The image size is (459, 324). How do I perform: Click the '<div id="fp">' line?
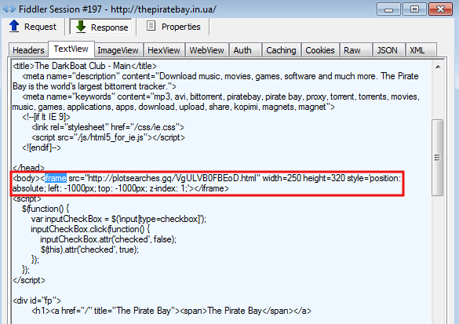(37, 300)
